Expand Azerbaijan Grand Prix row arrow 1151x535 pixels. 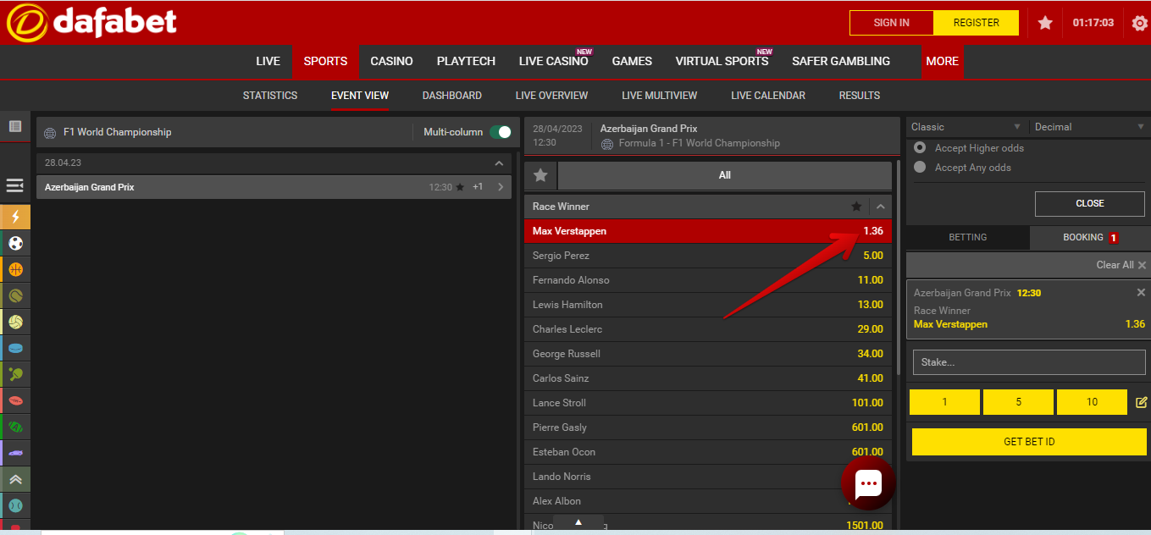(x=501, y=187)
